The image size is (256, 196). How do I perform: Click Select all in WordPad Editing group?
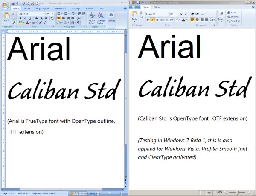point(235,21)
